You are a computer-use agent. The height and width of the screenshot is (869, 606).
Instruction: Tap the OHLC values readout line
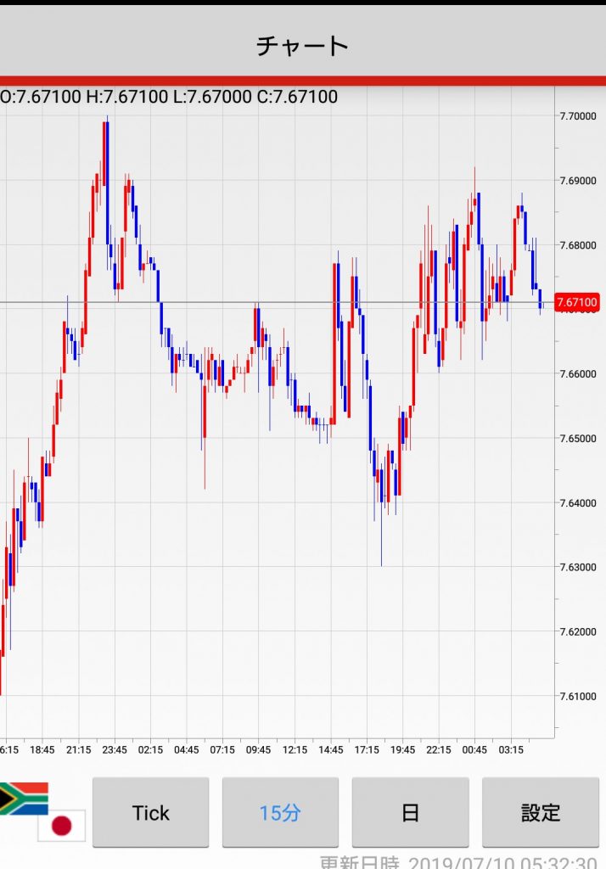pos(169,97)
